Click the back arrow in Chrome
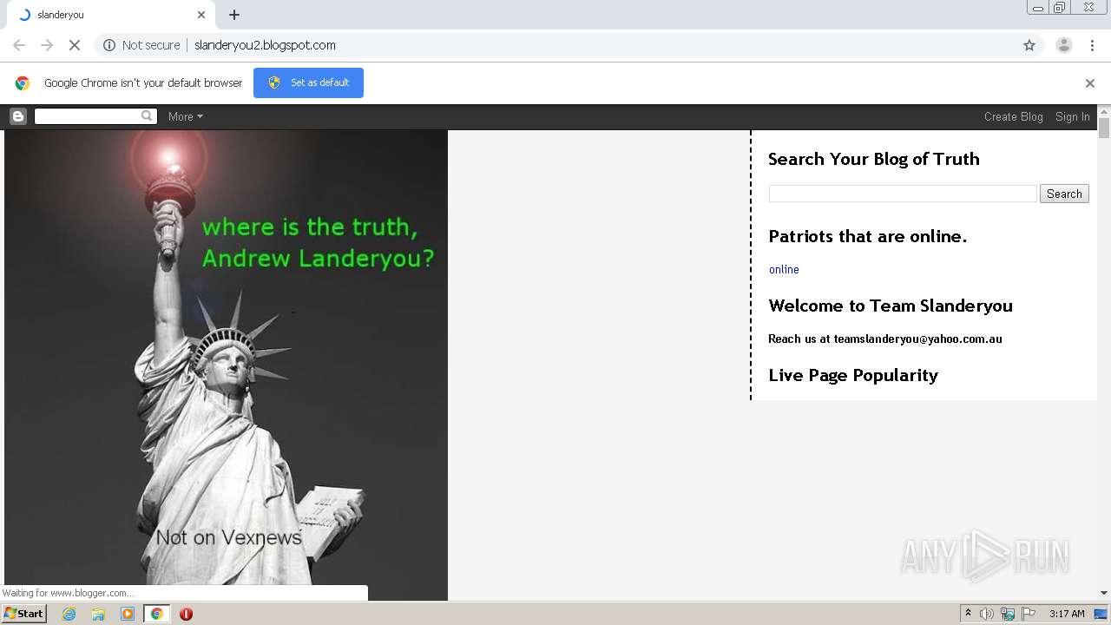 pyautogui.click(x=19, y=45)
